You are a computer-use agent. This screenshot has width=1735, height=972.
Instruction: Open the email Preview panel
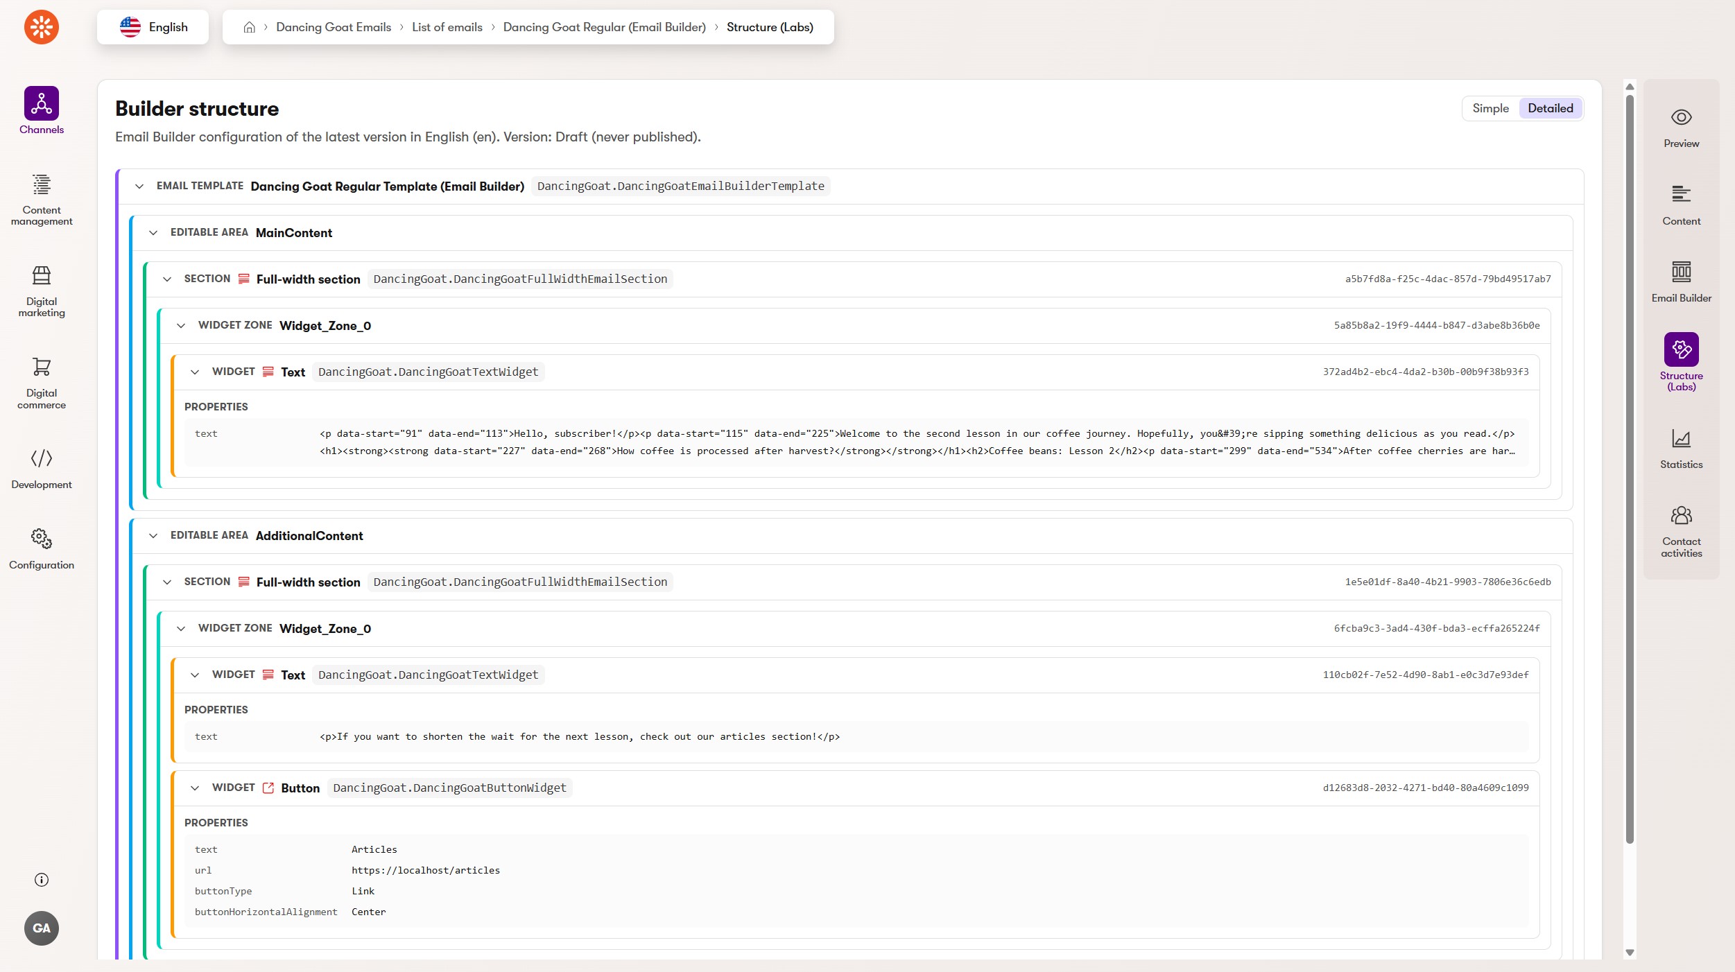pyautogui.click(x=1681, y=128)
